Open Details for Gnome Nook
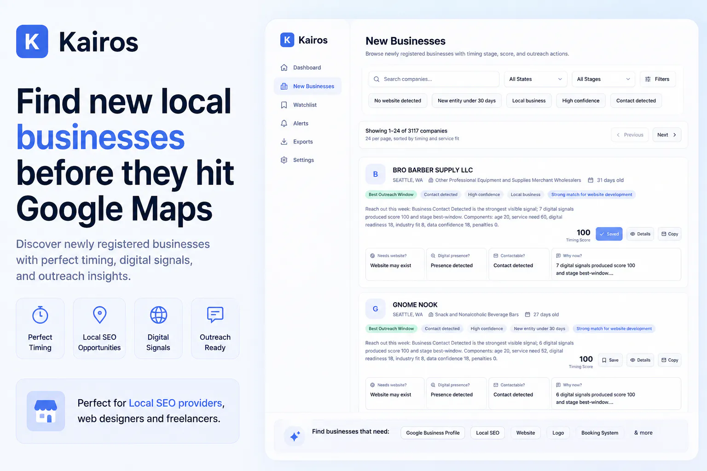The image size is (707, 471). [x=640, y=360]
